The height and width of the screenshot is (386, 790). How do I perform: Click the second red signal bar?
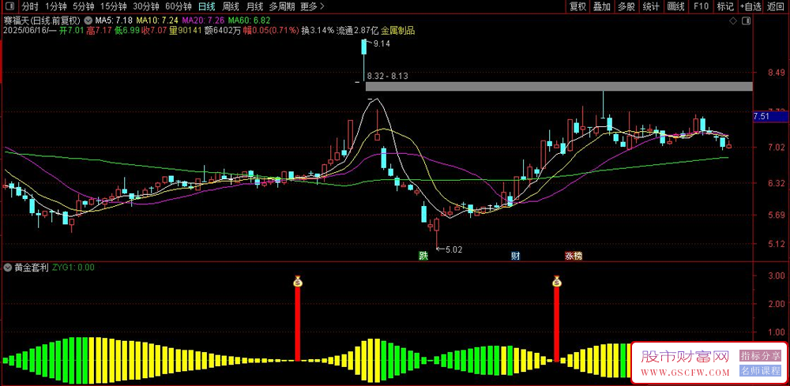click(x=557, y=324)
